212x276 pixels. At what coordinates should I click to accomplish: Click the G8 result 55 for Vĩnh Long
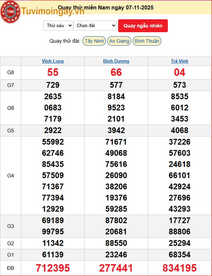click(x=52, y=72)
